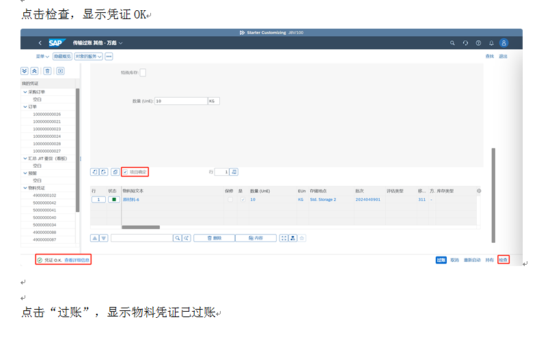Click the help question mark icon
Viewport: 552px width, 354px height.
[x=478, y=43]
